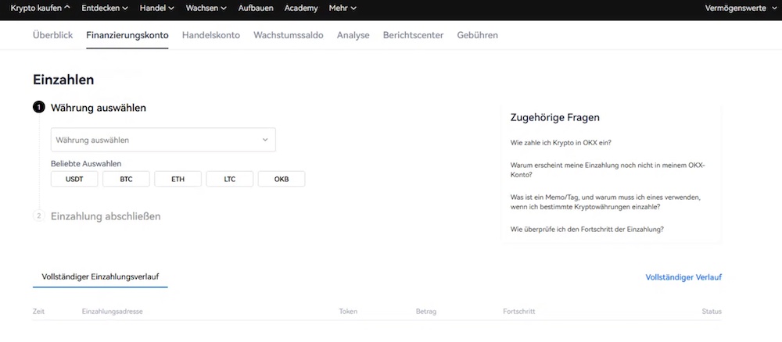The image size is (782, 342).
Task: Select the Vollständiger Einzahlungsverlauf tab
Action: pyautogui.click(x=100, y=276)
